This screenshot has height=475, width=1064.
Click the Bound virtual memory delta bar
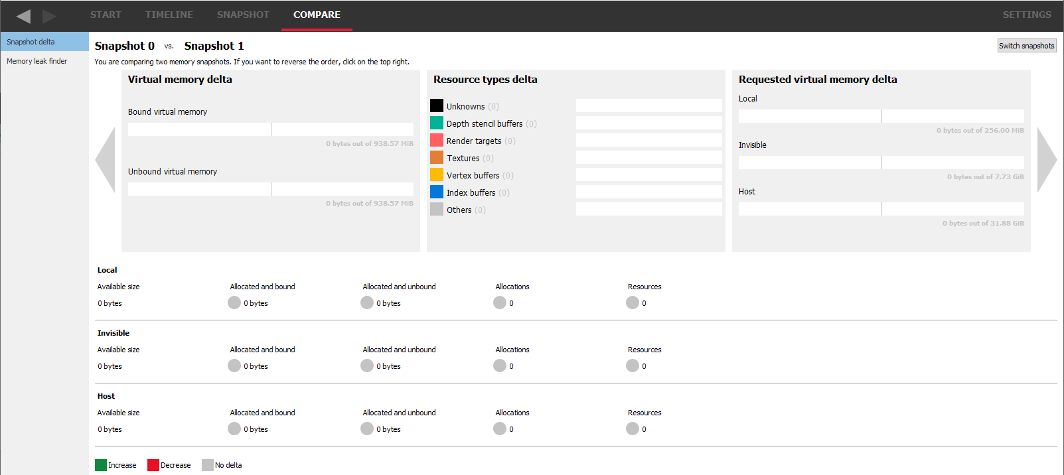point(271,129)
